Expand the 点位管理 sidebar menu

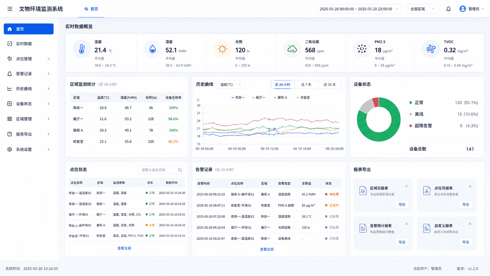coord(29,59)
